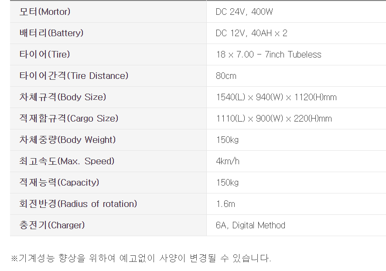
Task: Select the 1.6m rotation radius value
Action: pos(225,204)
